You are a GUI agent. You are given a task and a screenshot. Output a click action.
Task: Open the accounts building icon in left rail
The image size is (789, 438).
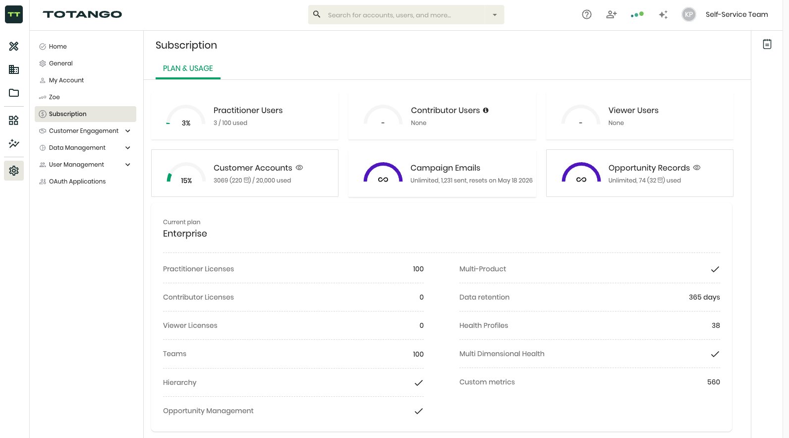point(14,69)
